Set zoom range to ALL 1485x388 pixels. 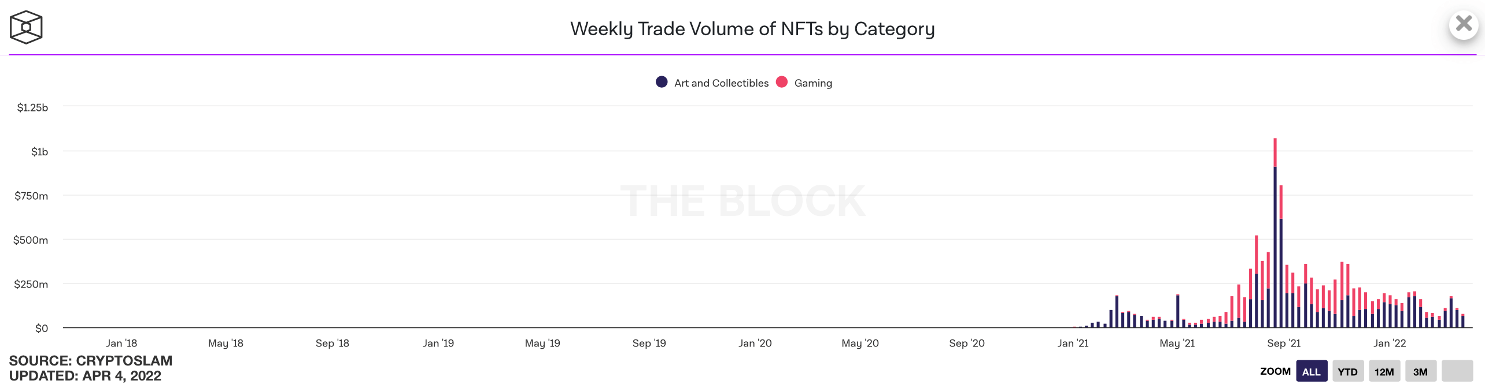click(x=1311, y=372)
